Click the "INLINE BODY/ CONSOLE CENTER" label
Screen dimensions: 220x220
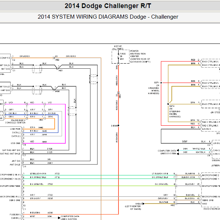15,121
